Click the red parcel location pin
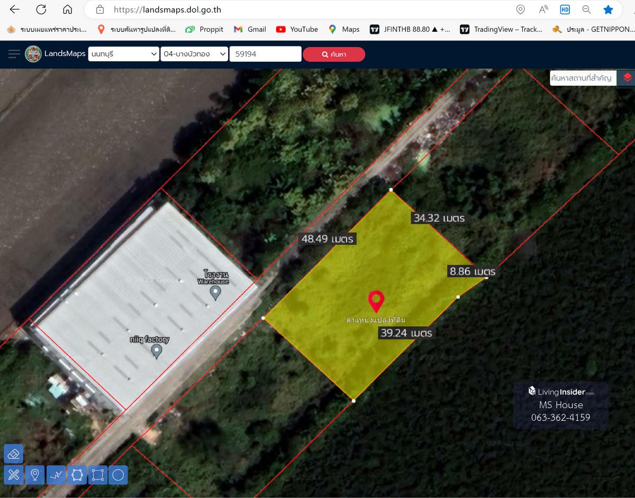The width and height of the screenshot is (635, 498). click(376, 301)
